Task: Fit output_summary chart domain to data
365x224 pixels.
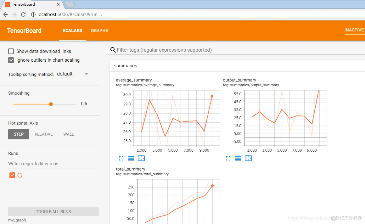Action: pos(248,158)
